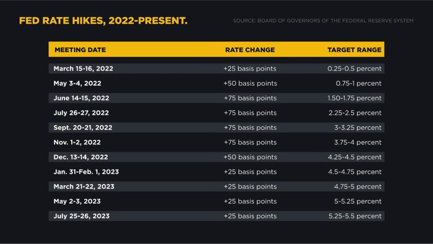
Task: Select the March 15-16, 2022 meeting date
Action: [x=83, y=69]
